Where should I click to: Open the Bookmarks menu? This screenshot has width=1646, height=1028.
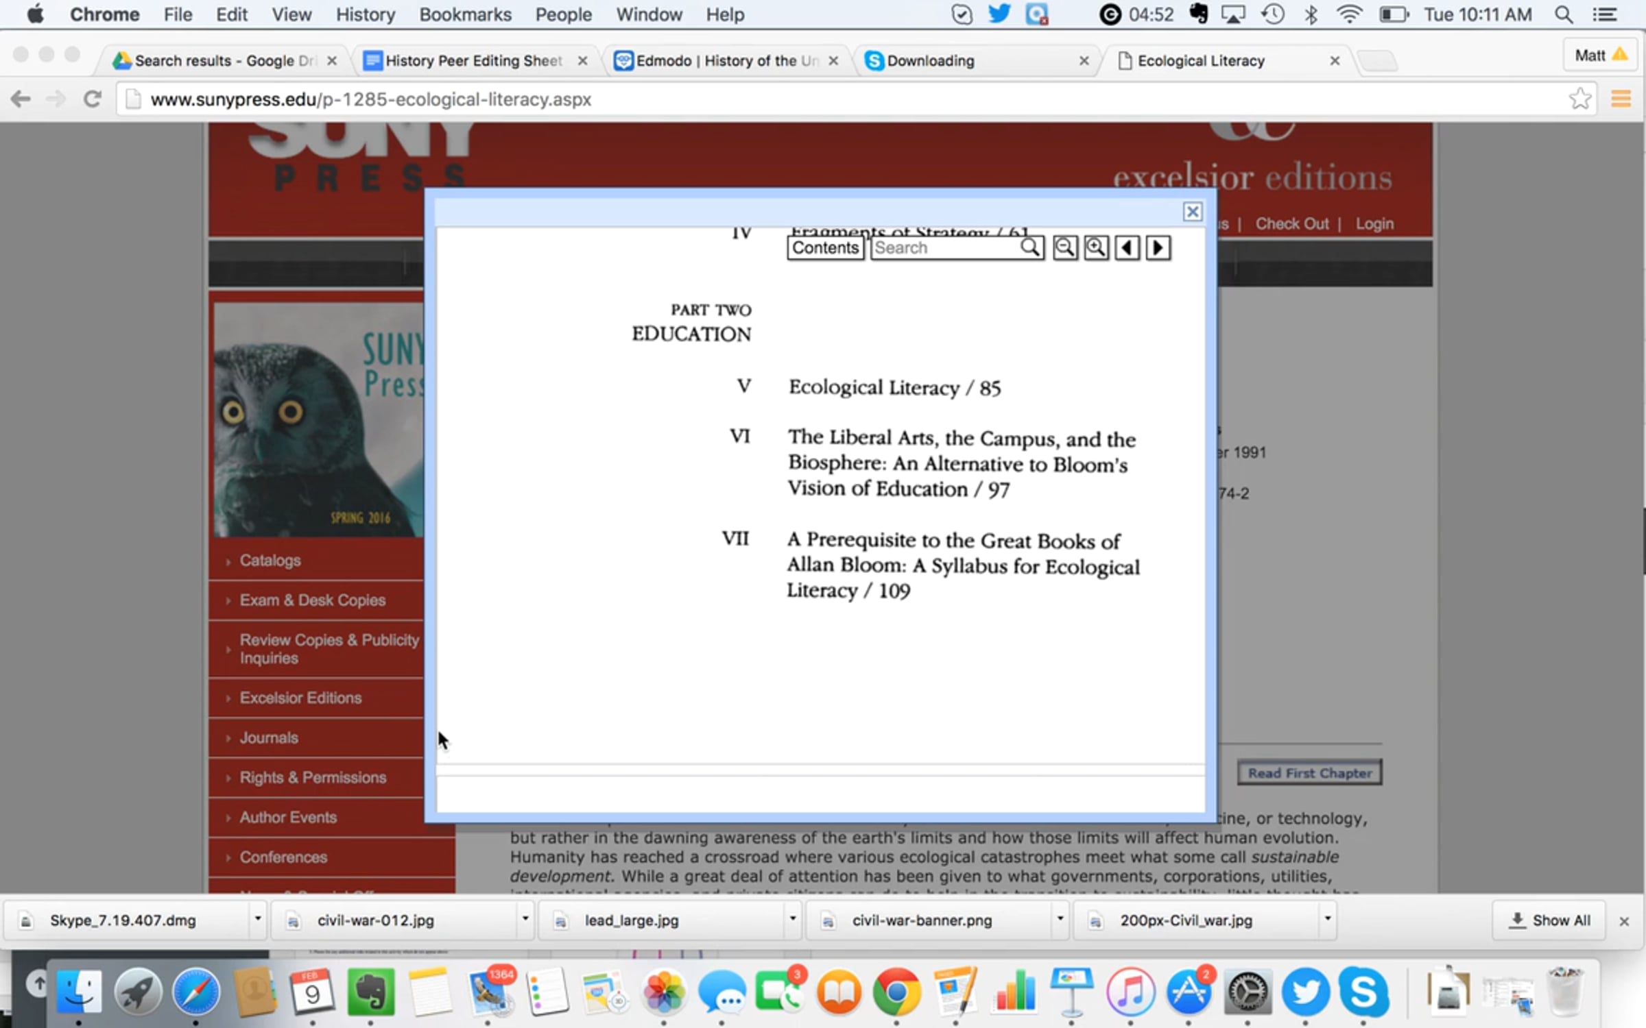coord(465,14)
